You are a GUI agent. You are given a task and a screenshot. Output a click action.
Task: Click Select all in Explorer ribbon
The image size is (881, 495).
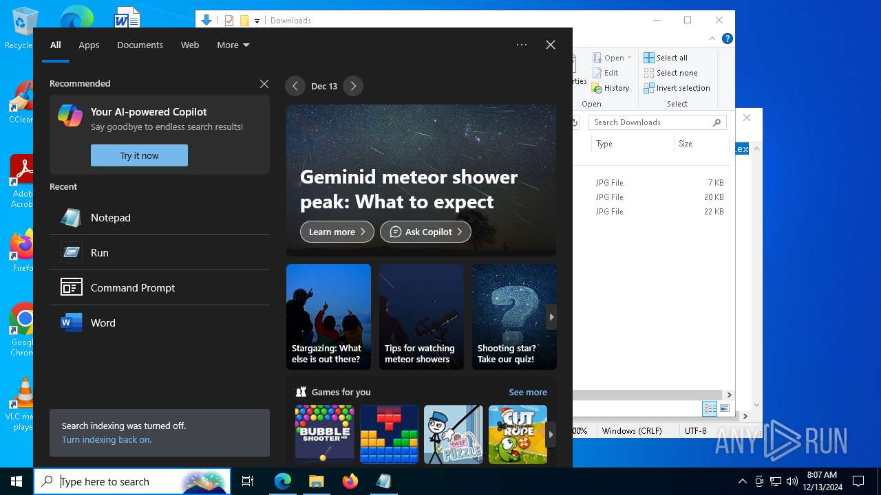click(666, 58)
